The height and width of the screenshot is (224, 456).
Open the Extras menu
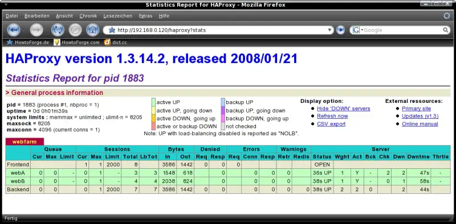coord(145,16)
